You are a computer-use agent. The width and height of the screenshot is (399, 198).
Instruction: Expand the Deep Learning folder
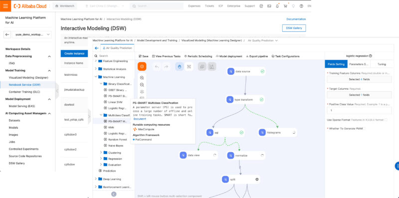coord(96,179)
